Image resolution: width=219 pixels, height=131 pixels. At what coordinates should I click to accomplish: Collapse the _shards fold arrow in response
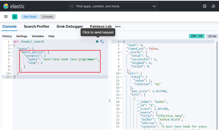tap(121, 52)
